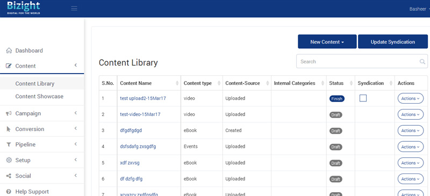Click the S.No. column header
Viewport: 430px width, 196px height.
[108, 83]
